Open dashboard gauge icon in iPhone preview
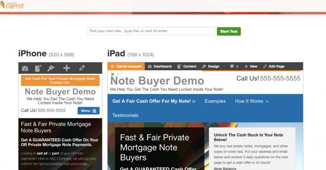This screenshot has width=326, height=170. point(25,68)
